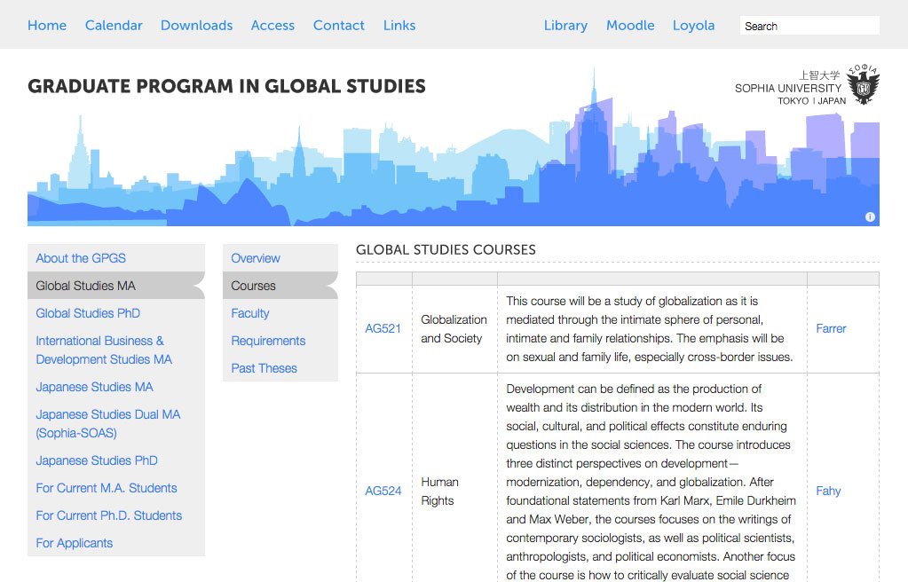Image resolution: width=908 pixels, height=582 pixels.
Task: Open the Calendar navigation link
Action: [114, 26]
